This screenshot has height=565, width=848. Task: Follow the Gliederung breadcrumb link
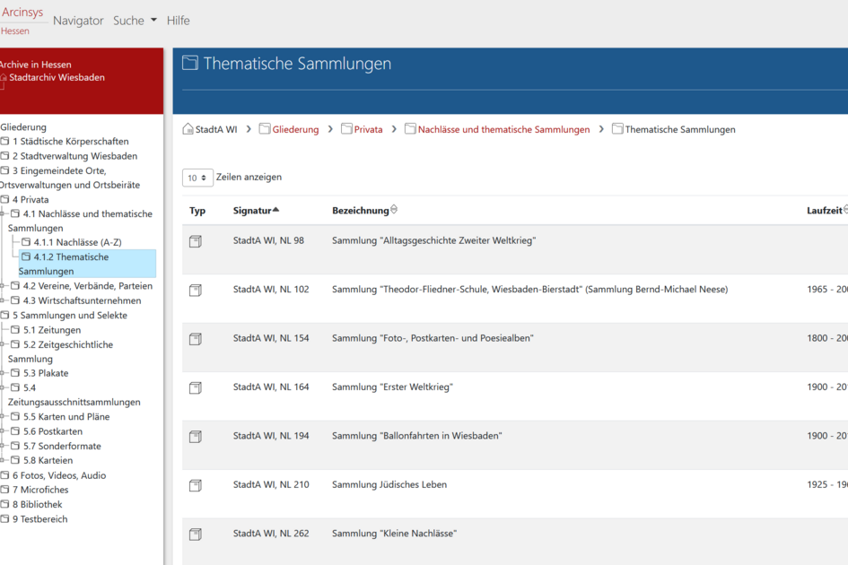point(295,129)
